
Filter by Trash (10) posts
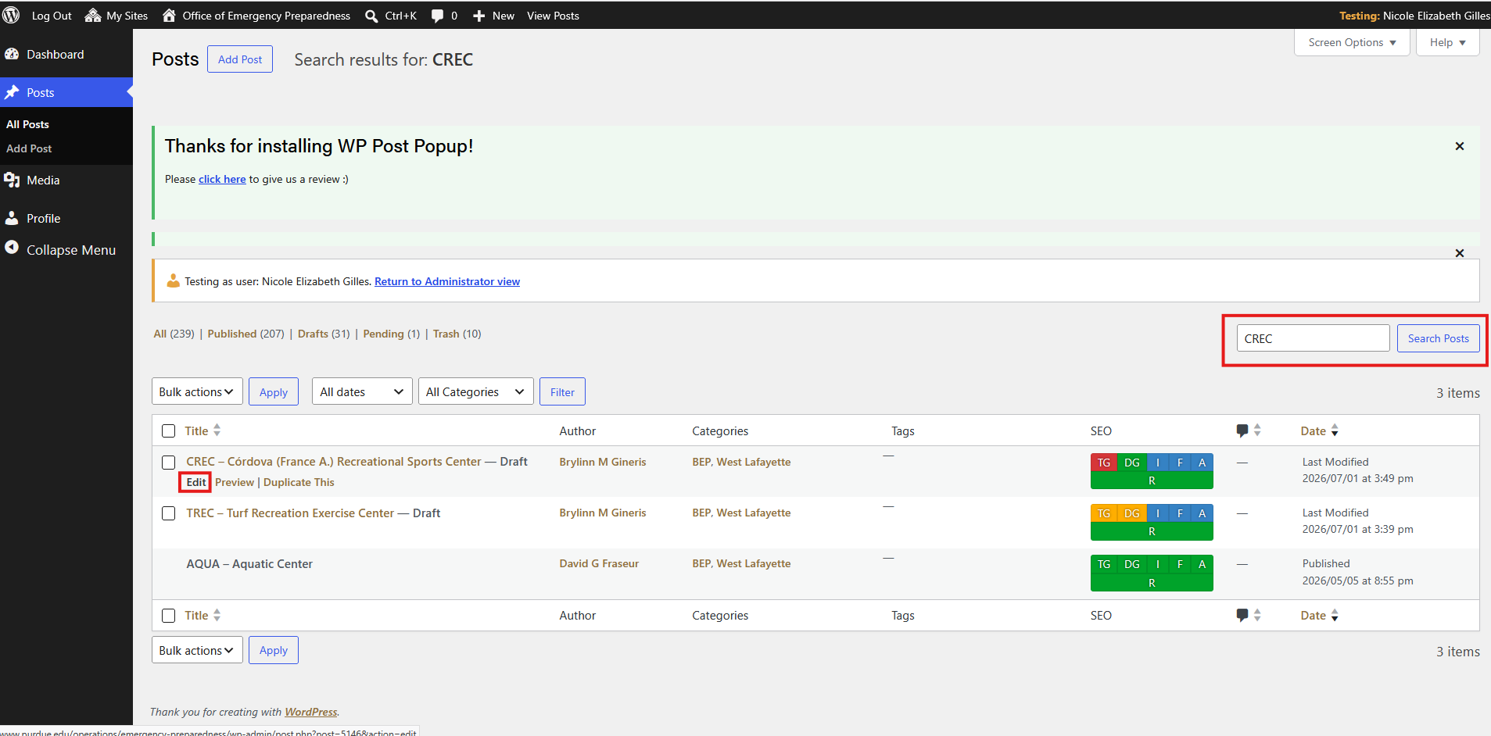(457, 334)
